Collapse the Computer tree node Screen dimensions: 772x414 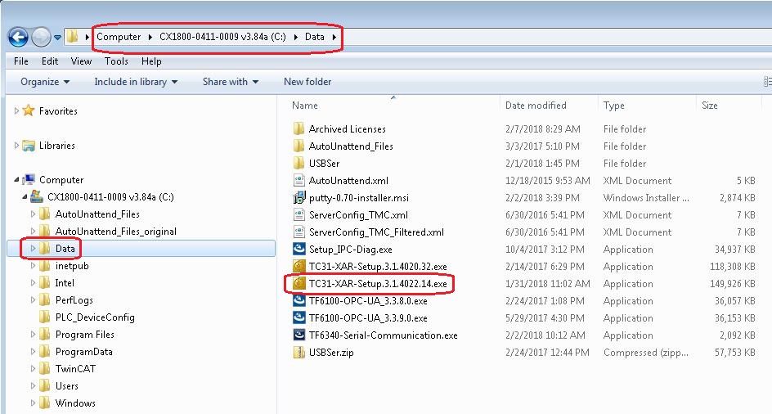[16, 180]
